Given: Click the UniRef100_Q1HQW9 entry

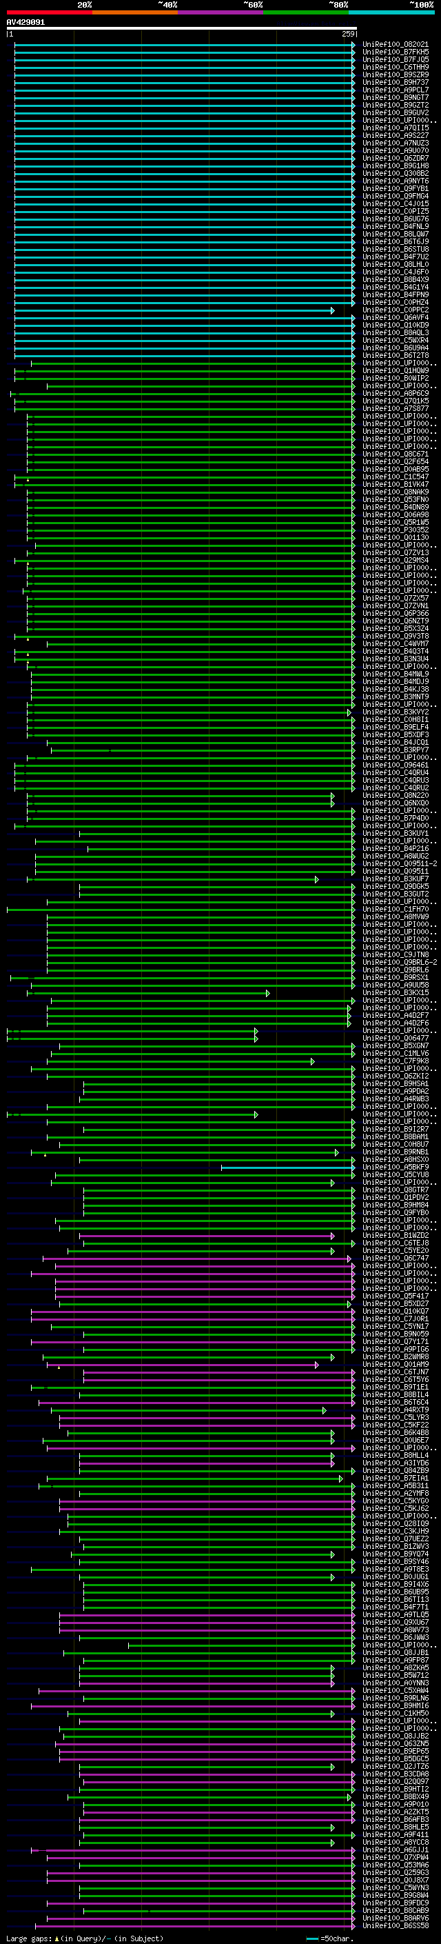Looking at the screenshot, I should tap(396, 370).
